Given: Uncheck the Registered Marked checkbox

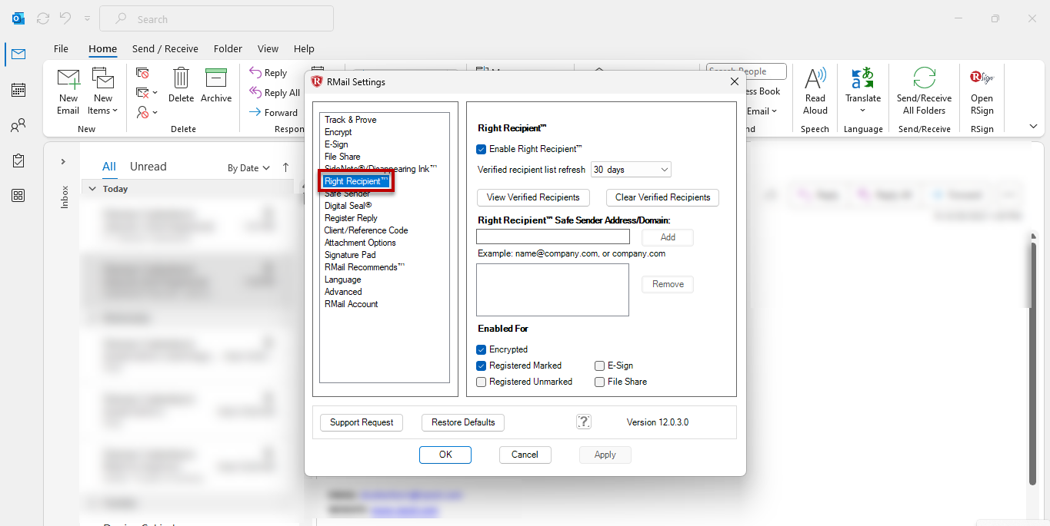Looking at the screenshot, I should coord(482,366).
